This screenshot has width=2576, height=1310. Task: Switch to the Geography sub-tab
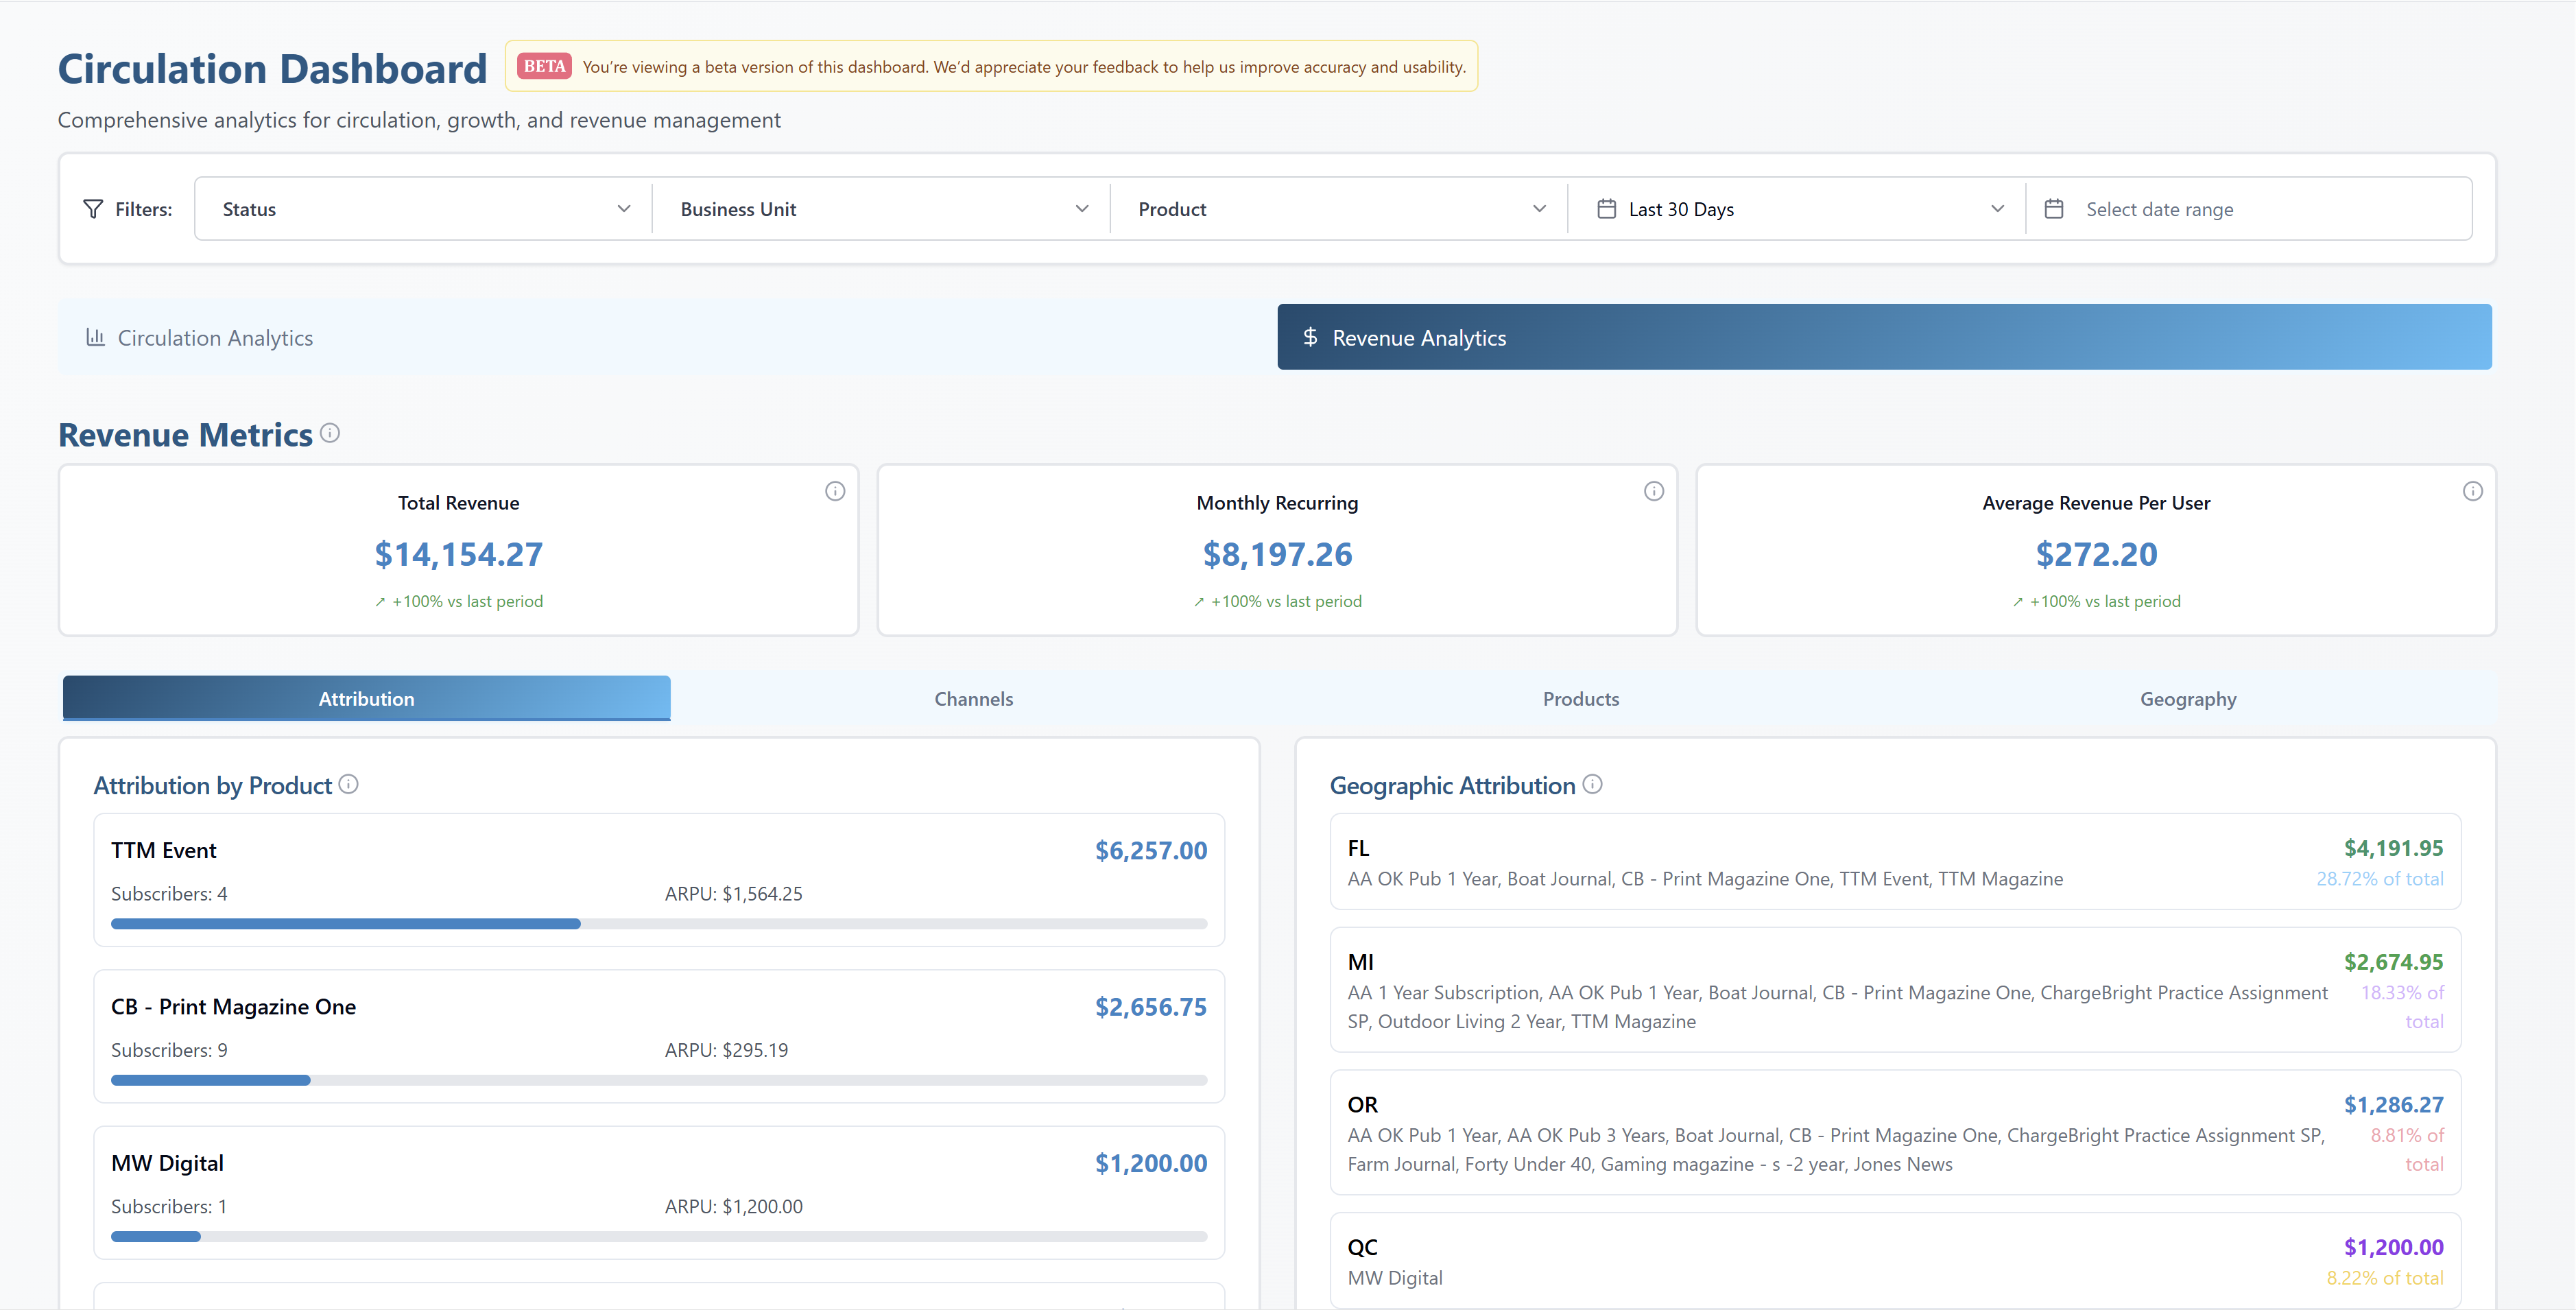pyautogui.click(x=2188, y=698)
